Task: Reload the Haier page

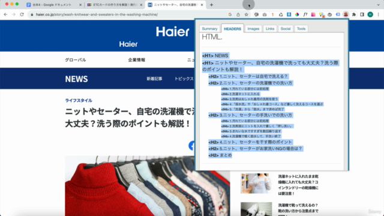Action: point(22,14)
